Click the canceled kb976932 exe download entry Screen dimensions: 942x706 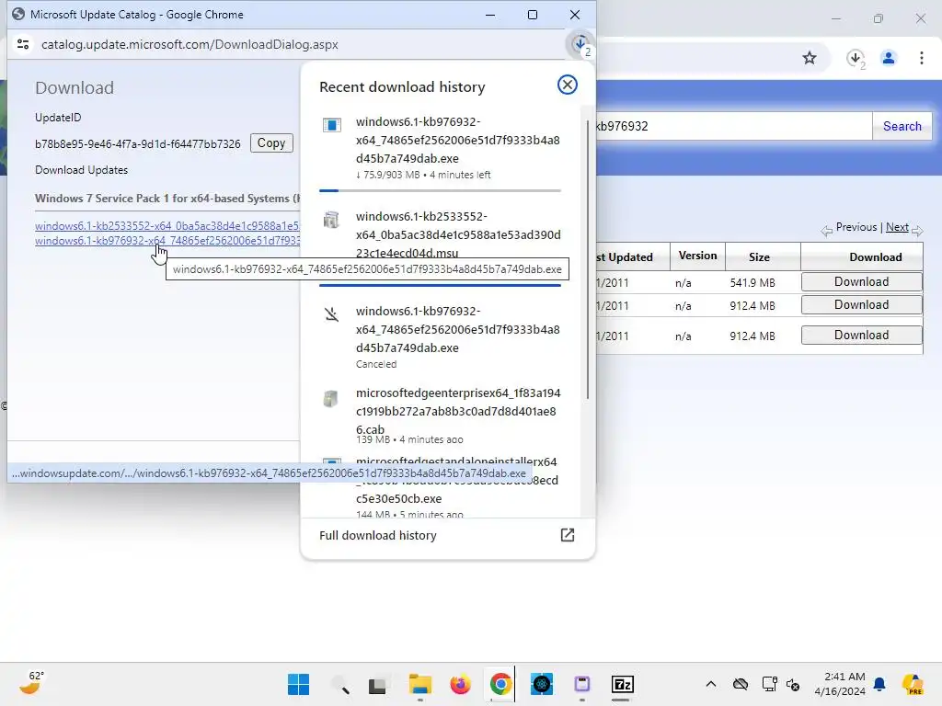click(x=441, y=337)
